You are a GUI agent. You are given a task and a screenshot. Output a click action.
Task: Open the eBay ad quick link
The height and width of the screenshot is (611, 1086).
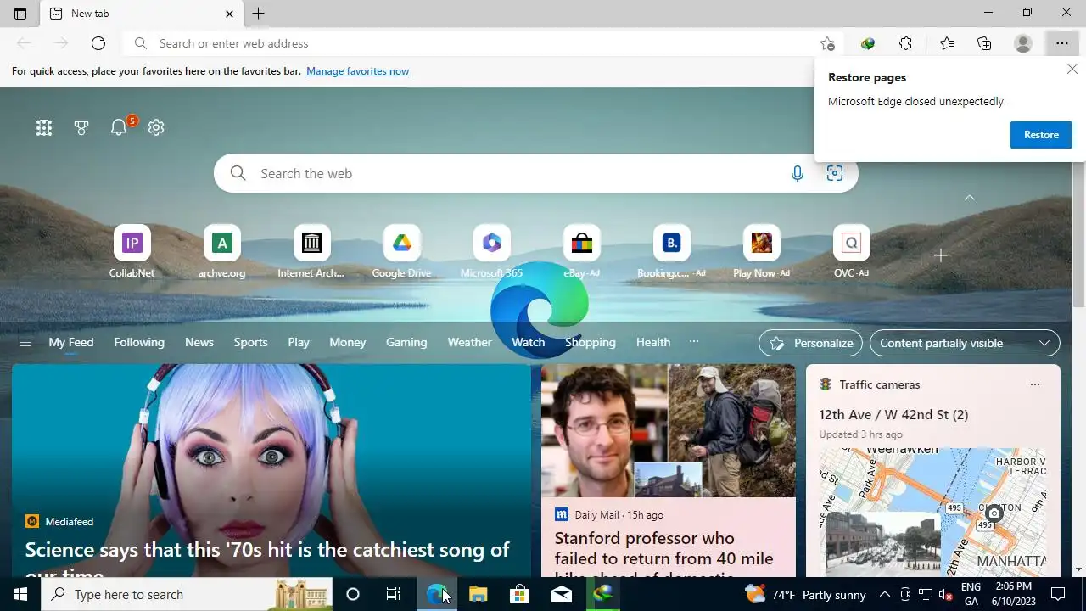[581, 251]
